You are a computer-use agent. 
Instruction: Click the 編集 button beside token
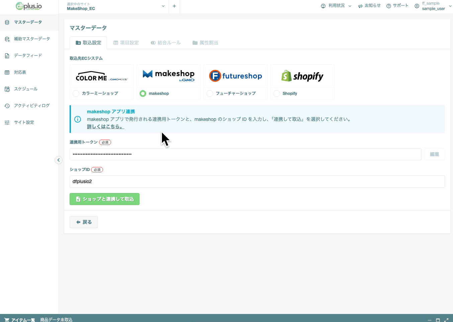click(435, 154)
